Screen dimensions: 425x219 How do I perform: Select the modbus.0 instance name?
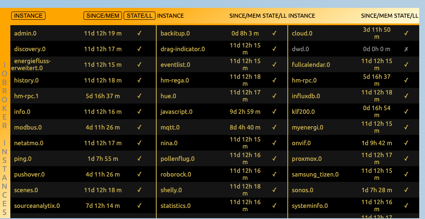click(x=28, y=127)
